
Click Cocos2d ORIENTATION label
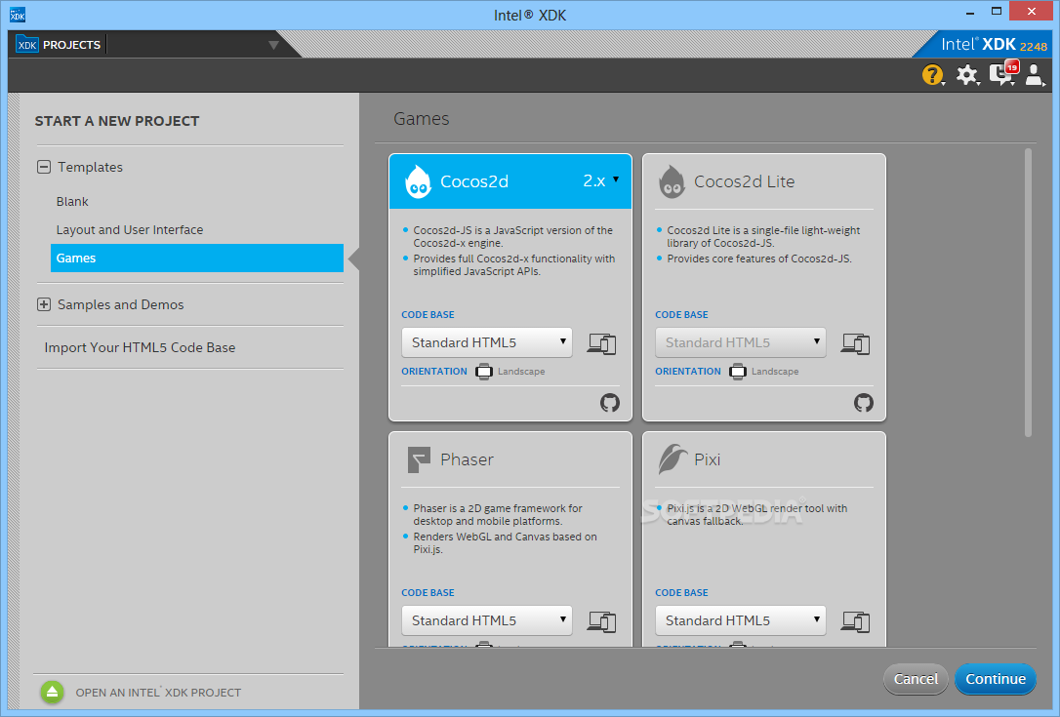pos(434,371)
